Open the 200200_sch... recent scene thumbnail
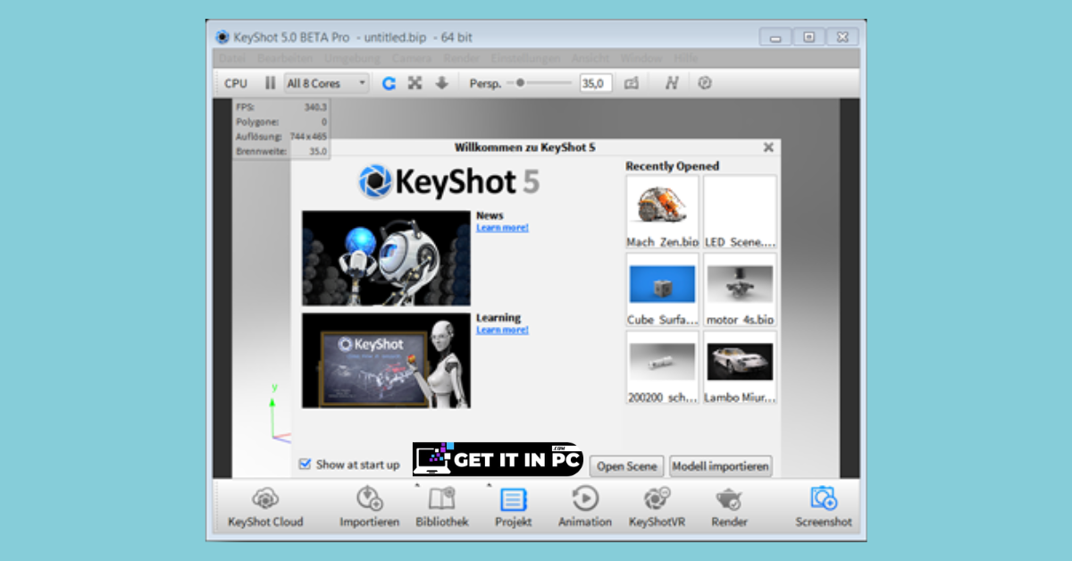Screen dimensions: 1072x561 (x=662, y=367)
